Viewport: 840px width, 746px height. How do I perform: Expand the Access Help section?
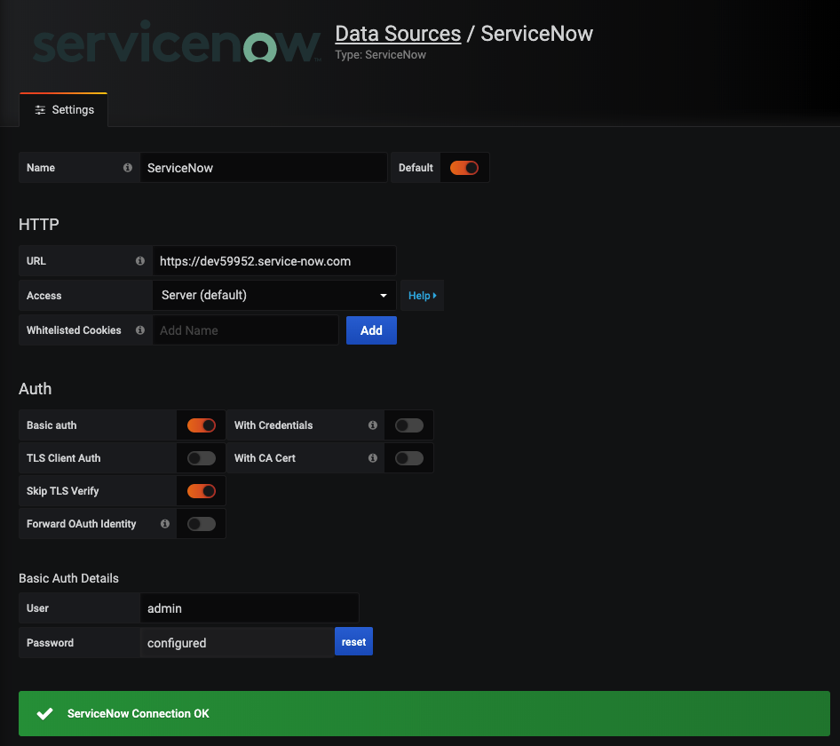point(422,295)
